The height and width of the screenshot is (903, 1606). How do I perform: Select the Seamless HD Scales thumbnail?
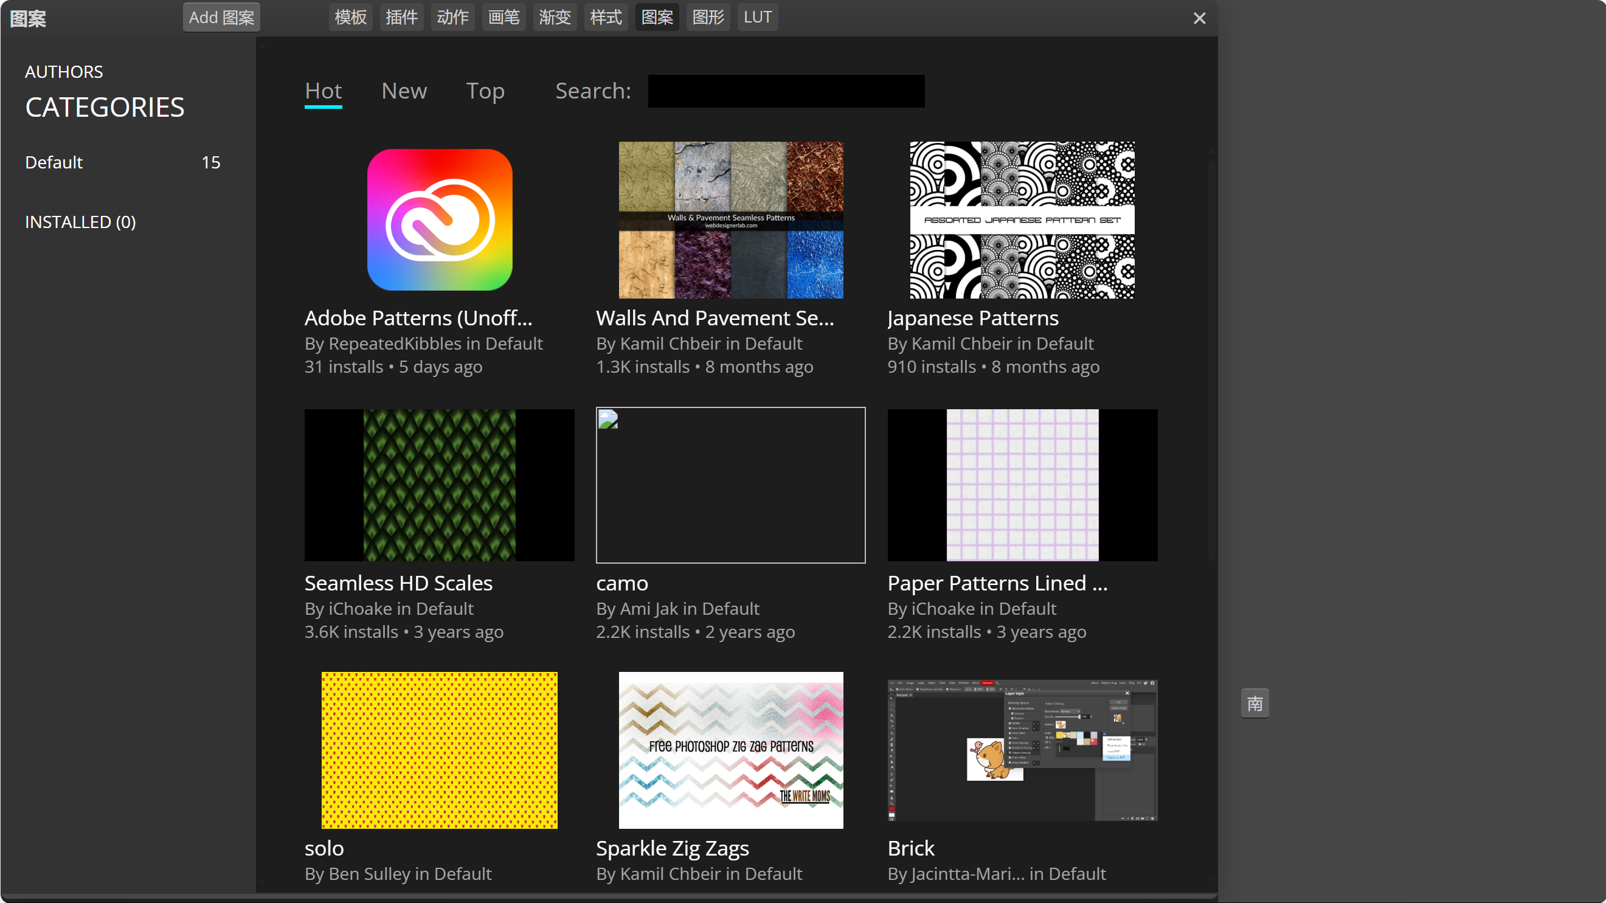(x=440, y=485)
